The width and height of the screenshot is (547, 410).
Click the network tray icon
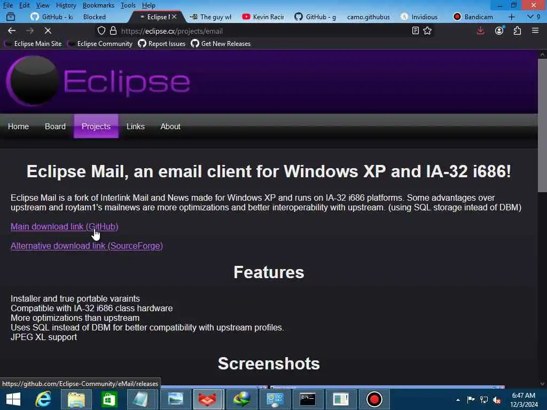pyautogui.click(x=484, y=399)
